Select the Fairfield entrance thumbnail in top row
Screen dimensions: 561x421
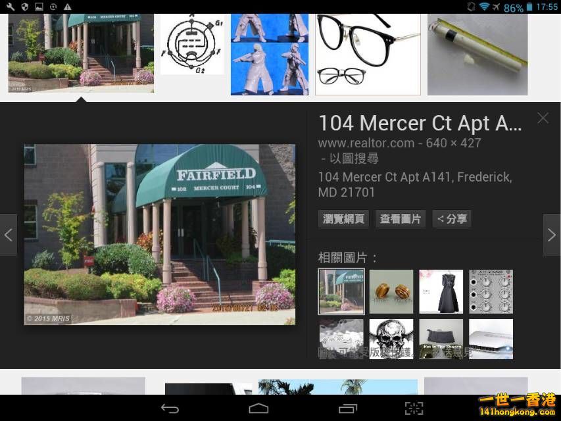(81, 53)
